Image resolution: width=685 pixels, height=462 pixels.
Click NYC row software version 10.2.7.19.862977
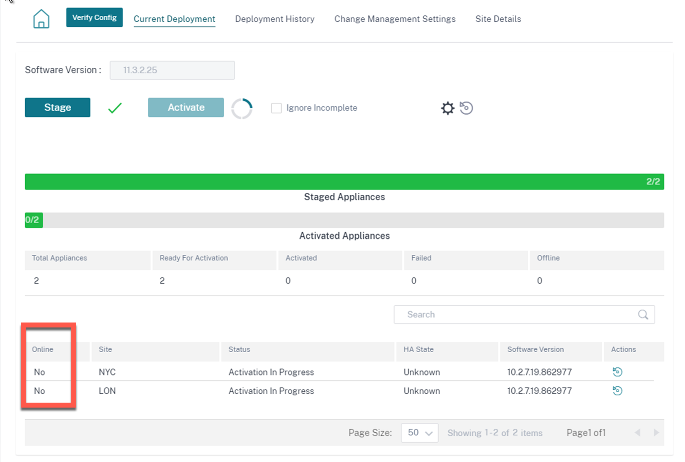point(539,372)
